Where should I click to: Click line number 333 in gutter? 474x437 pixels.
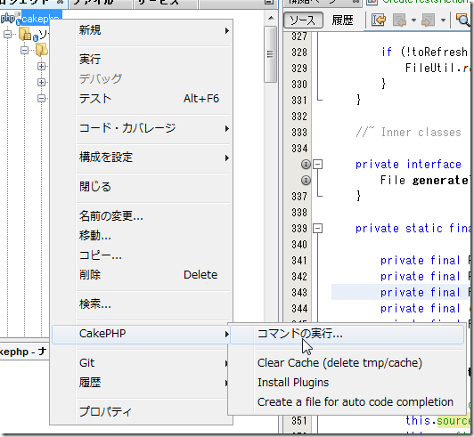click(299, 133)
